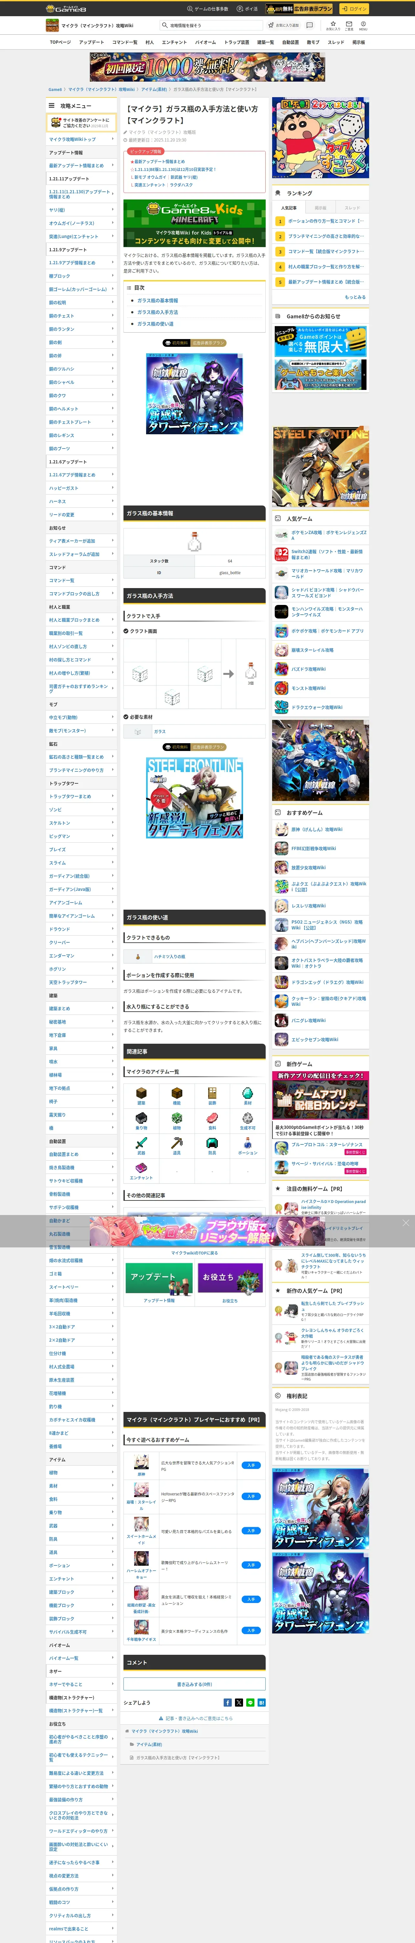415x1943 pixels.
Task: Open the エンチャント enchanted book icon
Action: point(141,1168)
